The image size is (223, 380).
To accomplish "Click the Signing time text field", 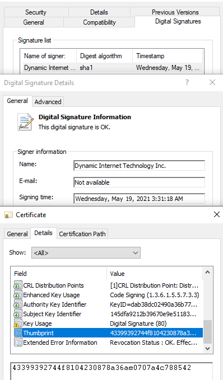I will pos(140,199).
